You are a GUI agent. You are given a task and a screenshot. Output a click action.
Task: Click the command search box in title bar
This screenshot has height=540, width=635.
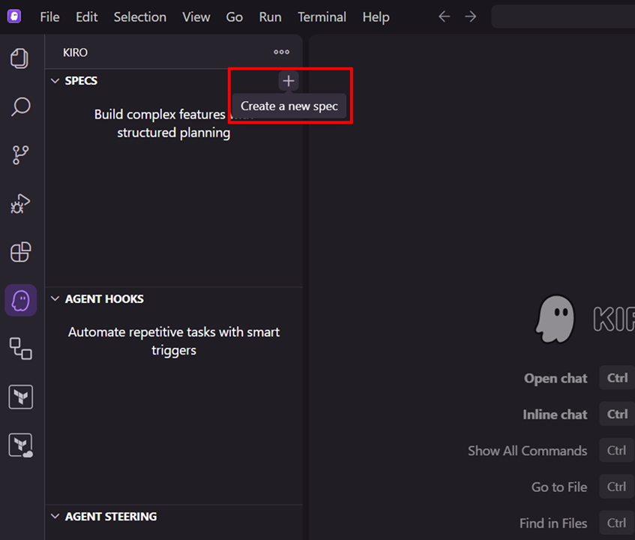pos(563,16)
